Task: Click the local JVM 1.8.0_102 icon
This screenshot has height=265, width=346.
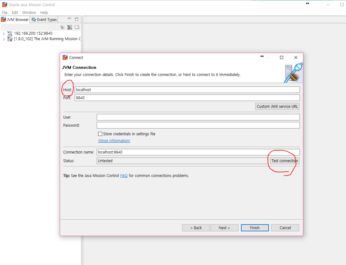Action: click(x=10, y=39)
